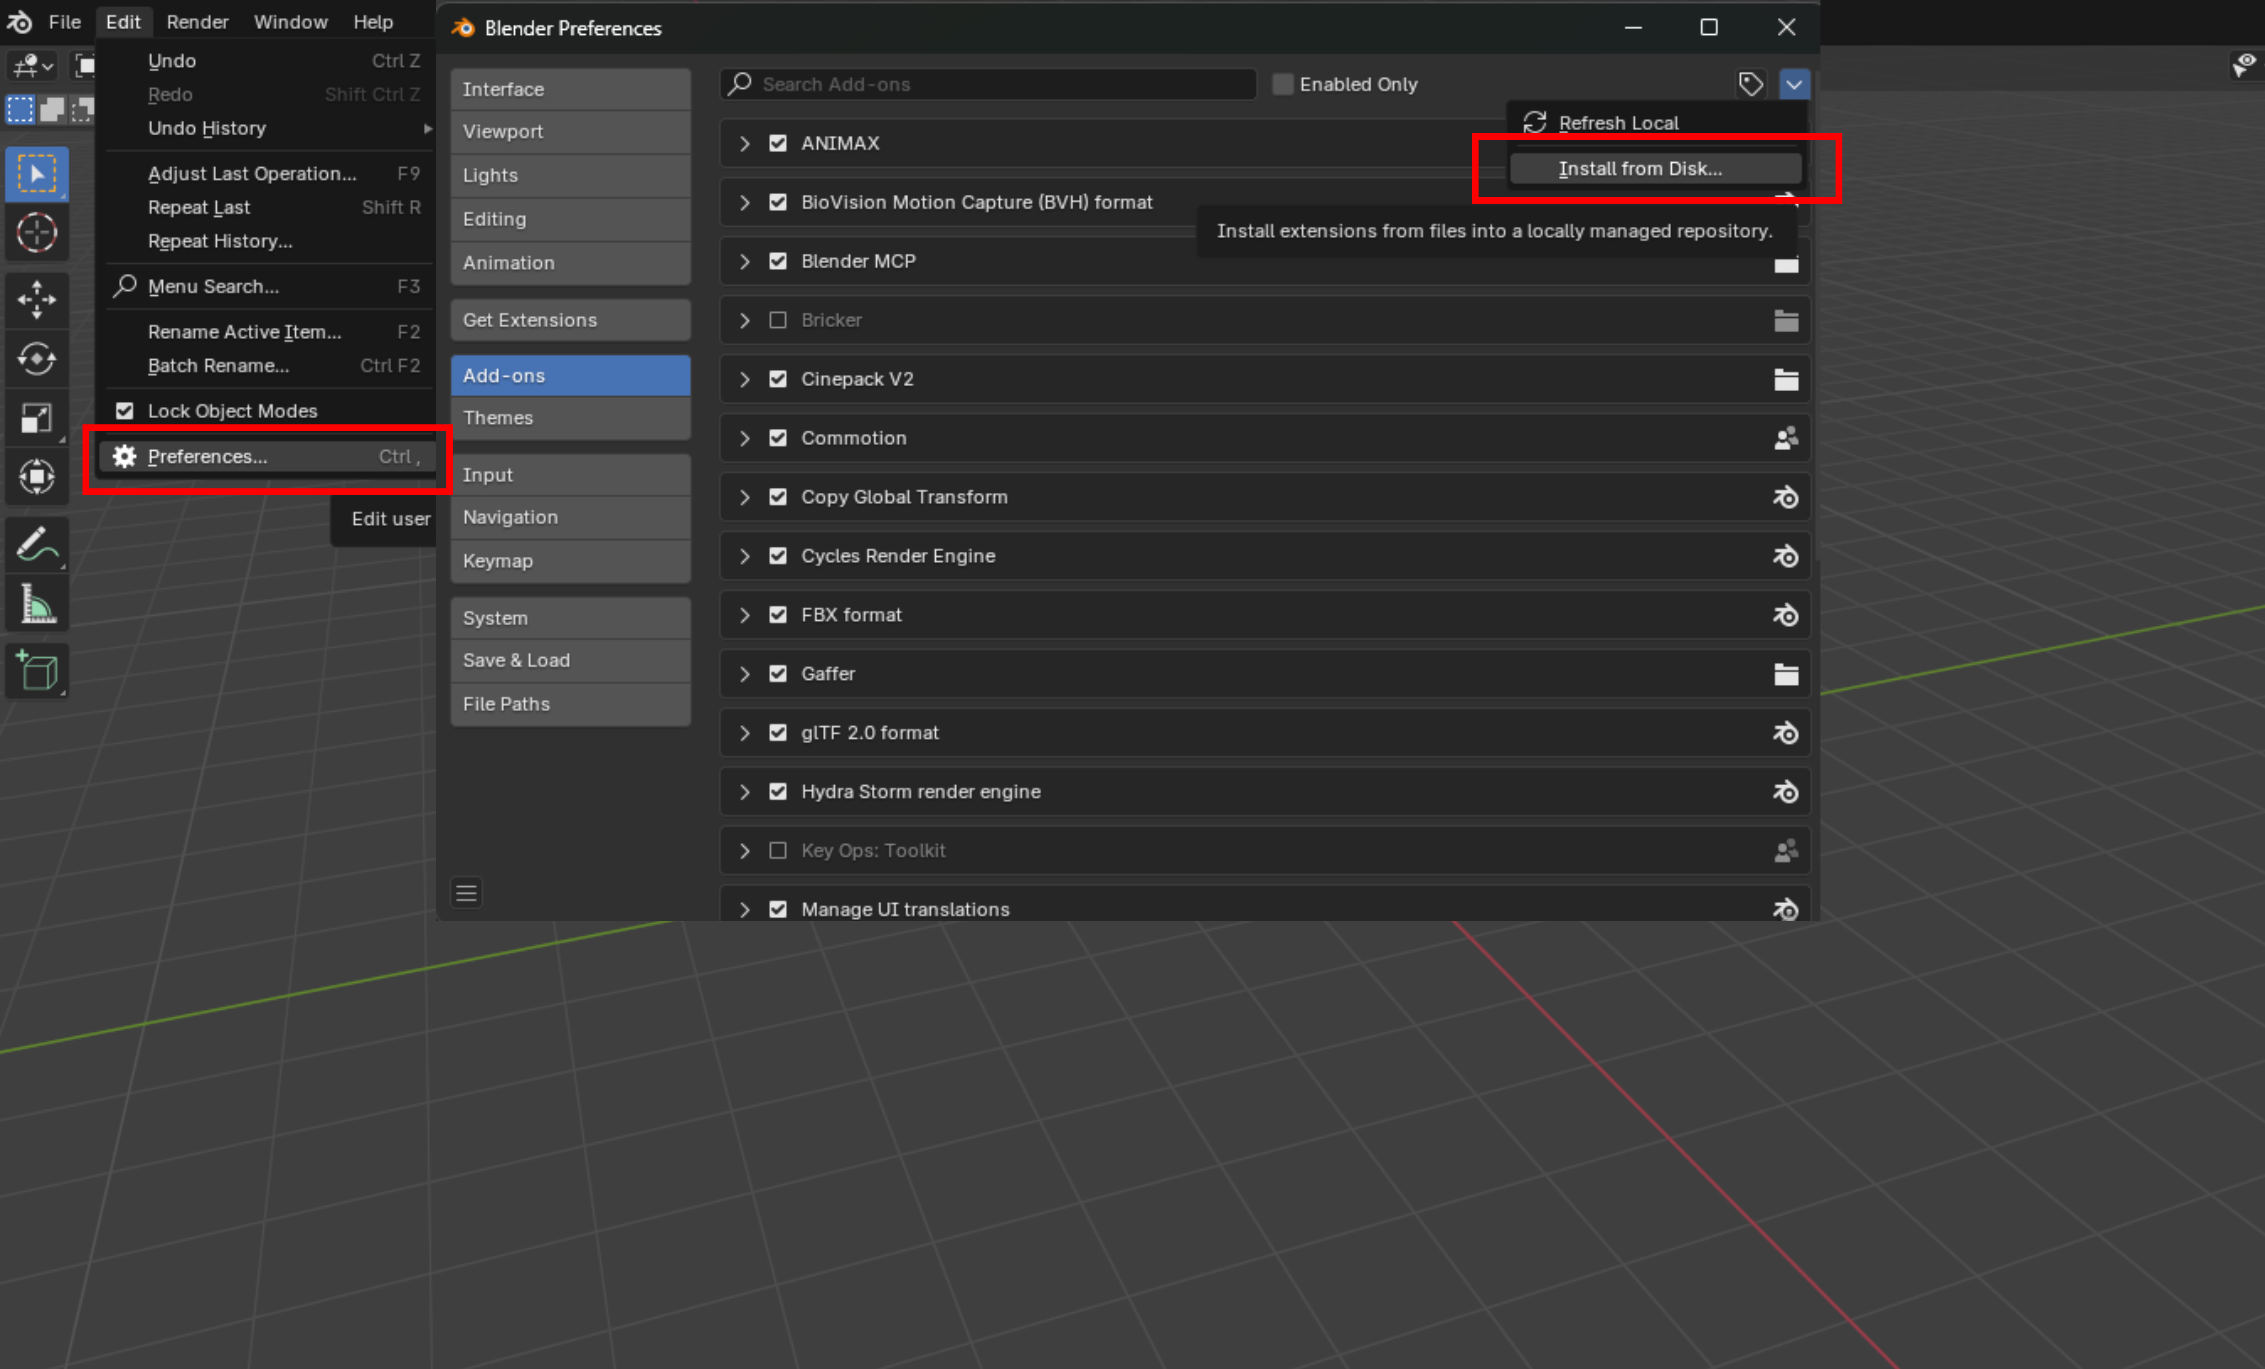Click the Refresh Local icon
Screen dimensions: 2265x1369
tap(1534, 122)
